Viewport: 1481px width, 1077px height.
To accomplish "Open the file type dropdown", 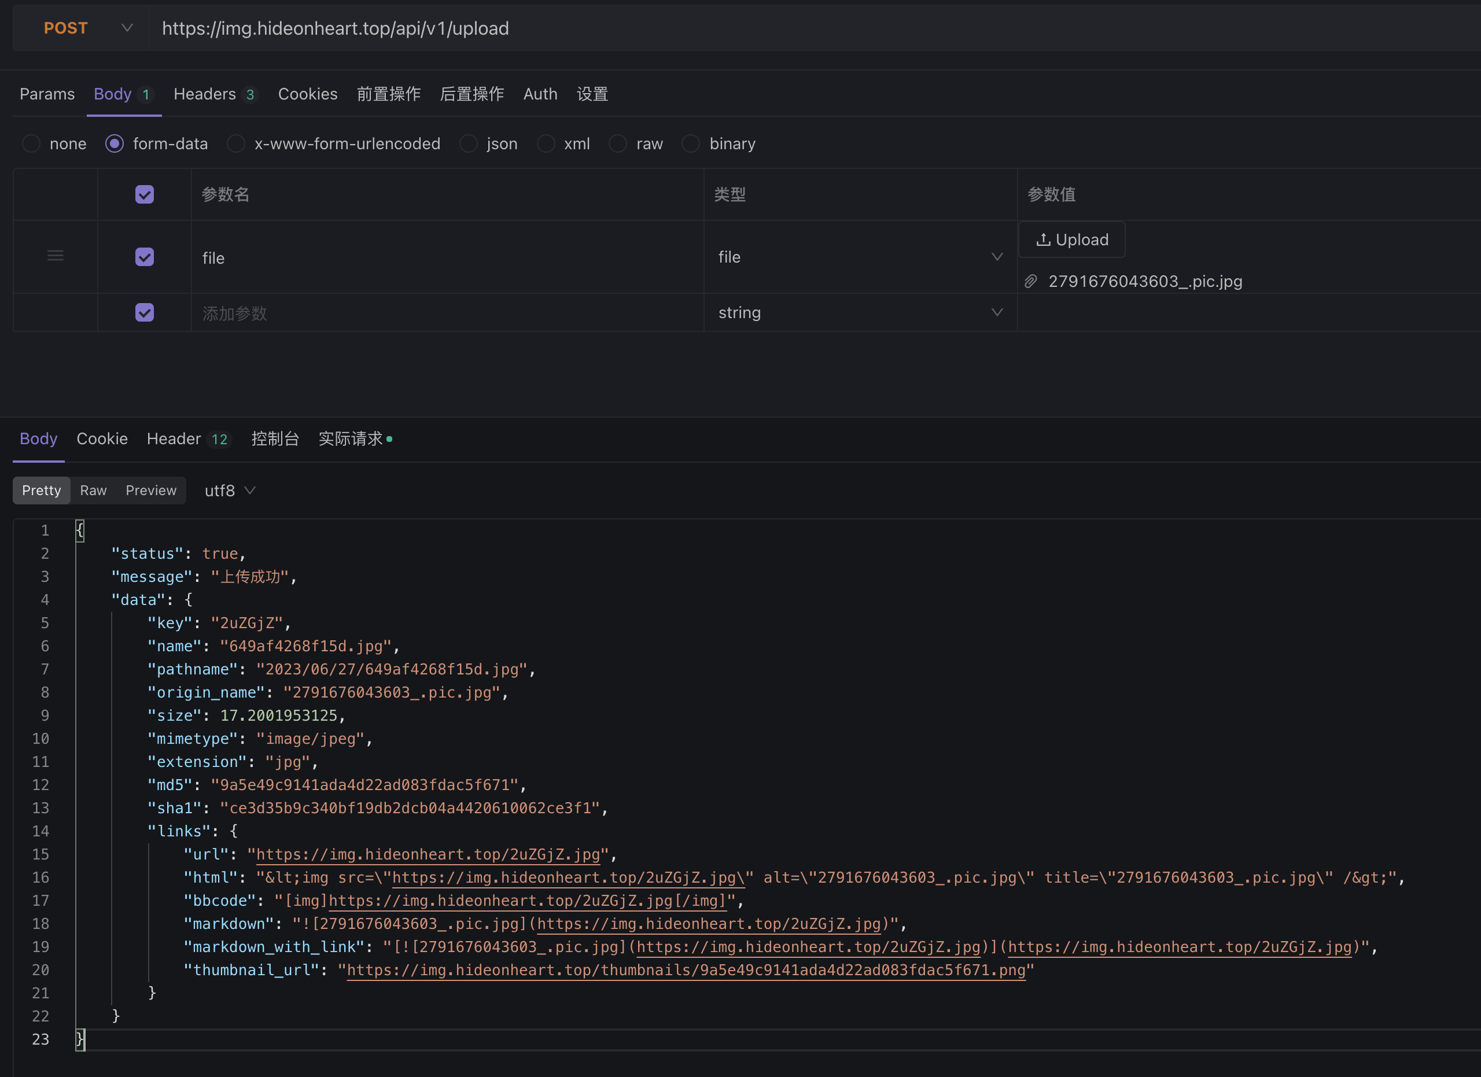I will click(861, 257).
